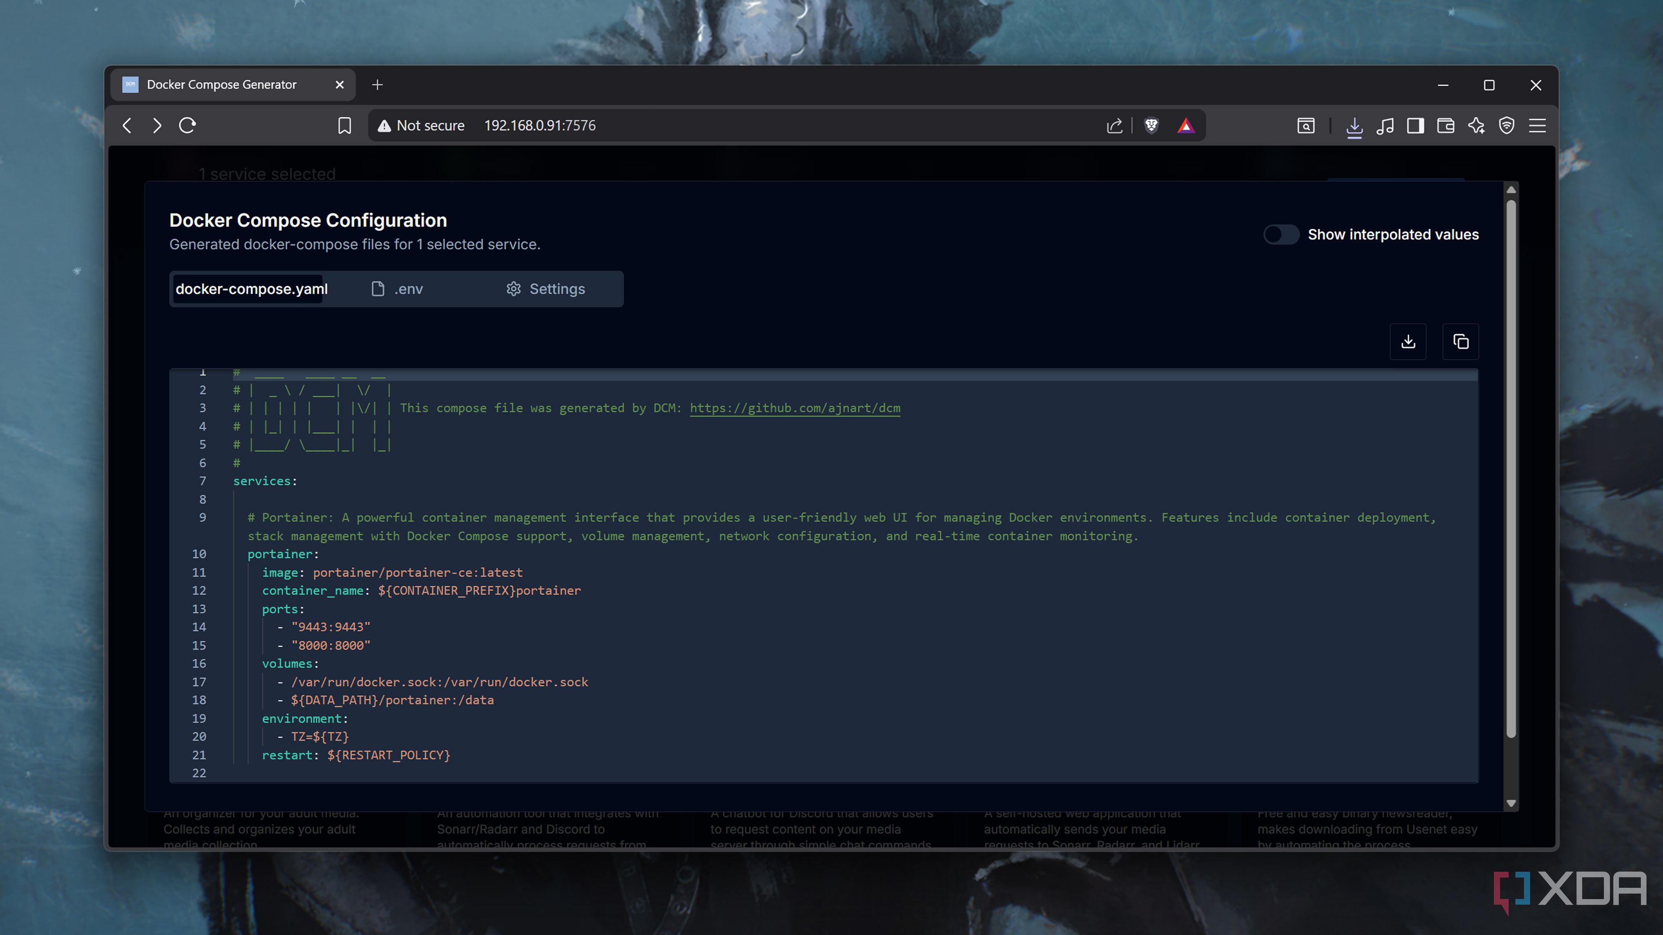
Task: Click the address bar URL 192.168.0.91:7576
Action: coord(540,125)
